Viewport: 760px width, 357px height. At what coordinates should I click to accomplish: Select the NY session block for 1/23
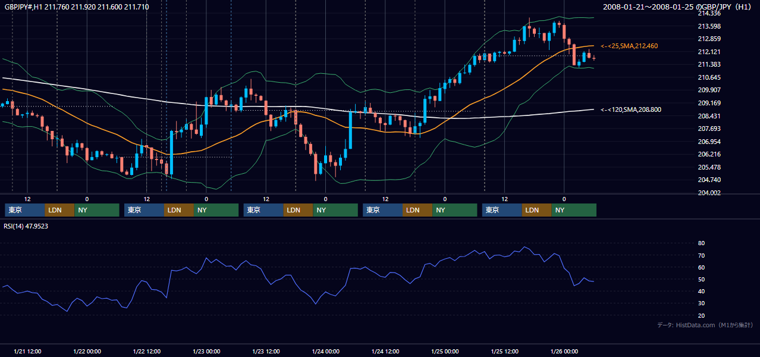pyautogui.click(x=335, y=210)
